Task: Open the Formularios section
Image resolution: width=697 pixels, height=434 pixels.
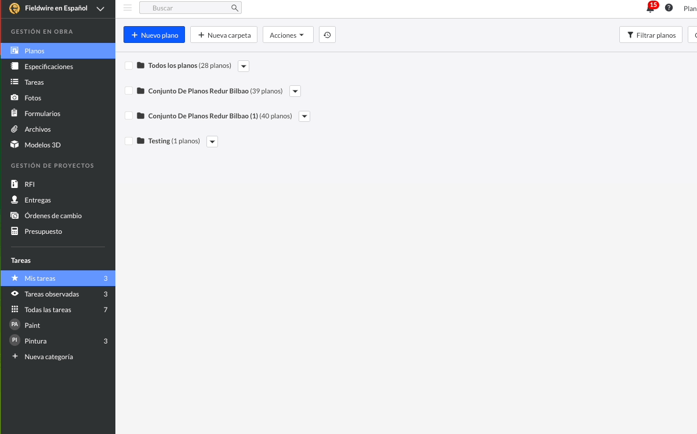Action: click(58, 113)
